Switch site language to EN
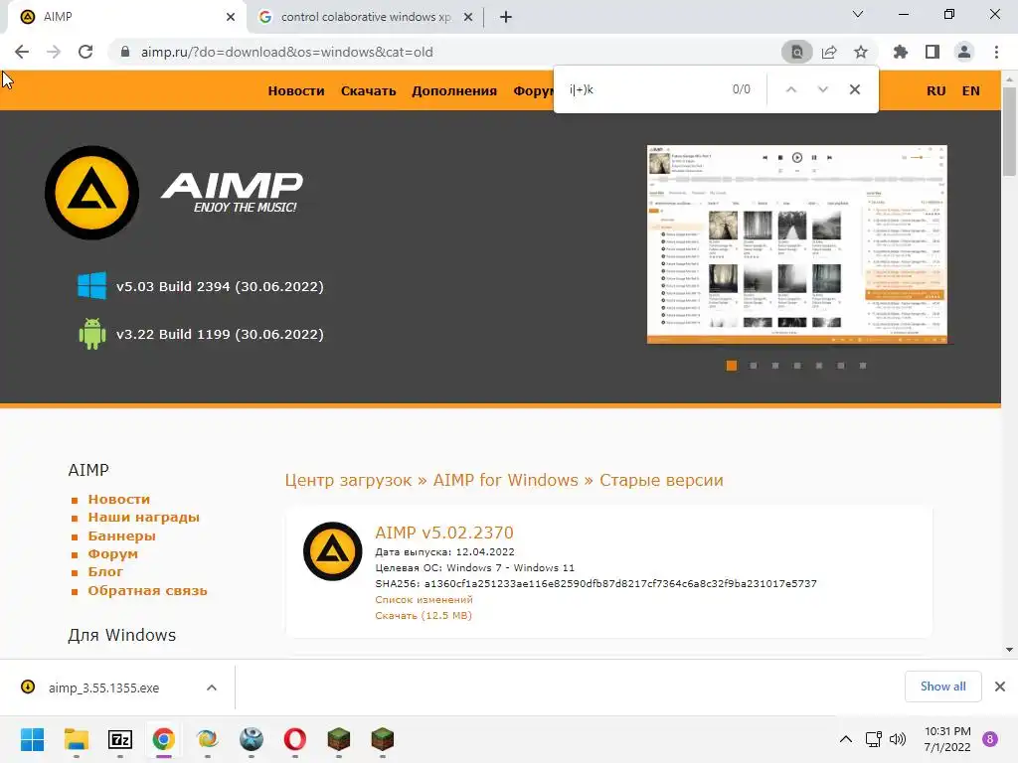Screen dimensions: 1018x763 pyautogui.click(x=970, y=90)
